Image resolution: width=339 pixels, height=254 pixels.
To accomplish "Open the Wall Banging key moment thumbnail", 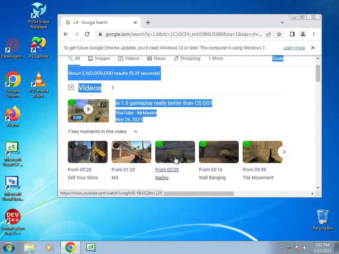I will [218, 152].
